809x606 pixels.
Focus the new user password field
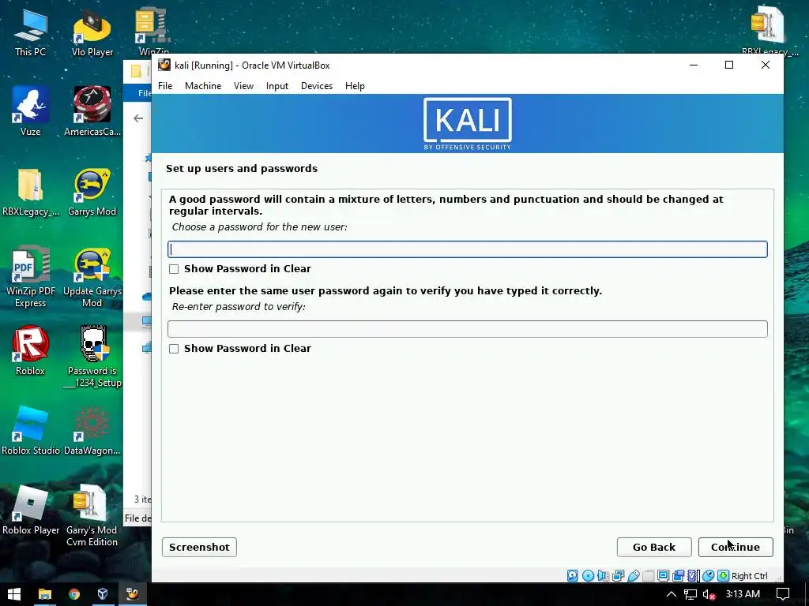468,249
